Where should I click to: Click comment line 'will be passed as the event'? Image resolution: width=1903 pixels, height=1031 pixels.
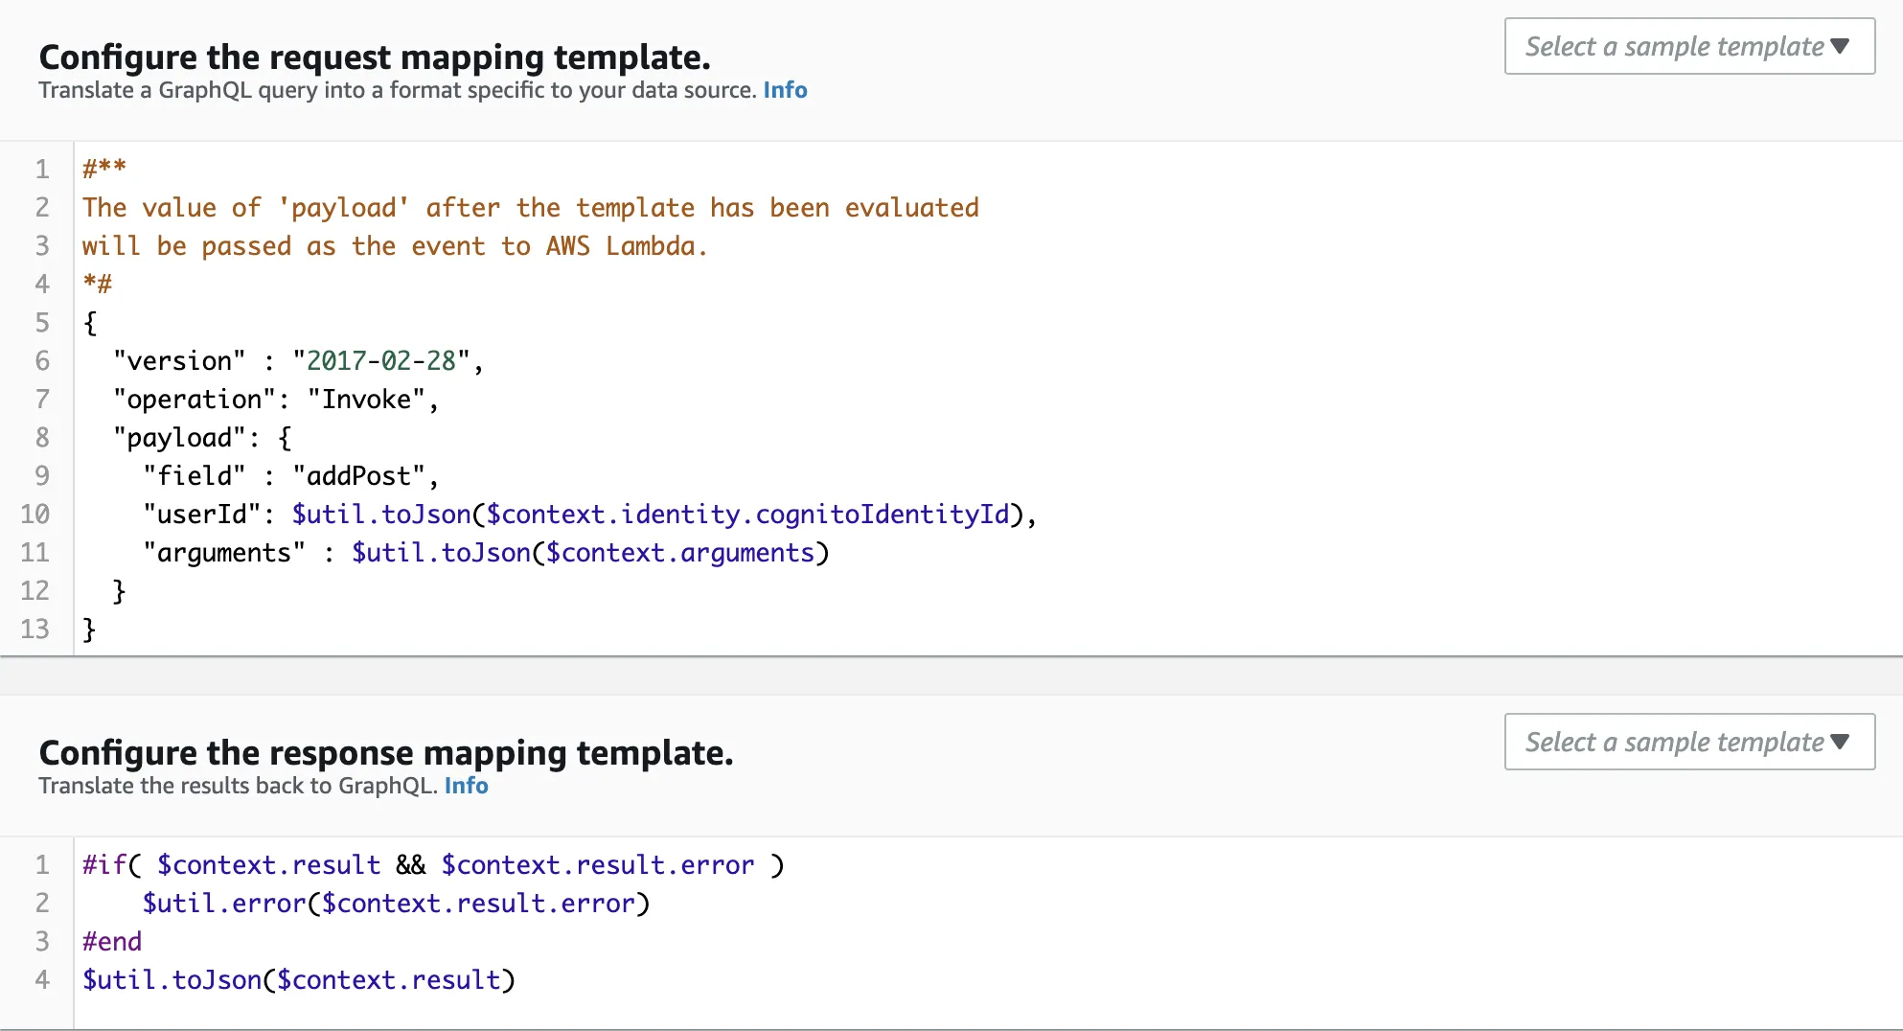tap(394, 246)
